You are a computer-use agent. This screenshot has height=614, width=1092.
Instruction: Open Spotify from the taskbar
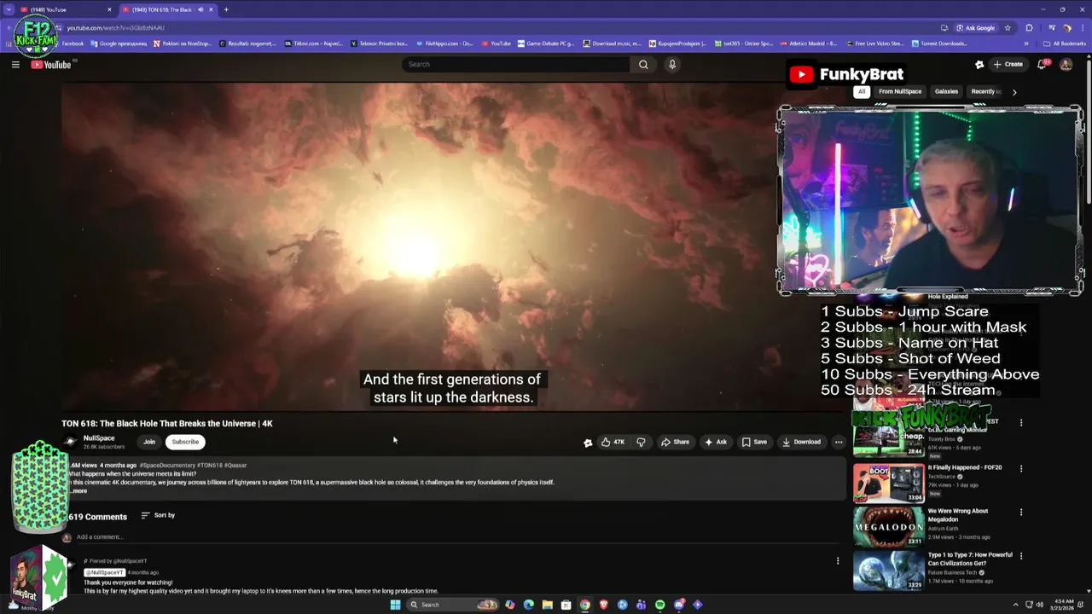(x=660, y=605)
